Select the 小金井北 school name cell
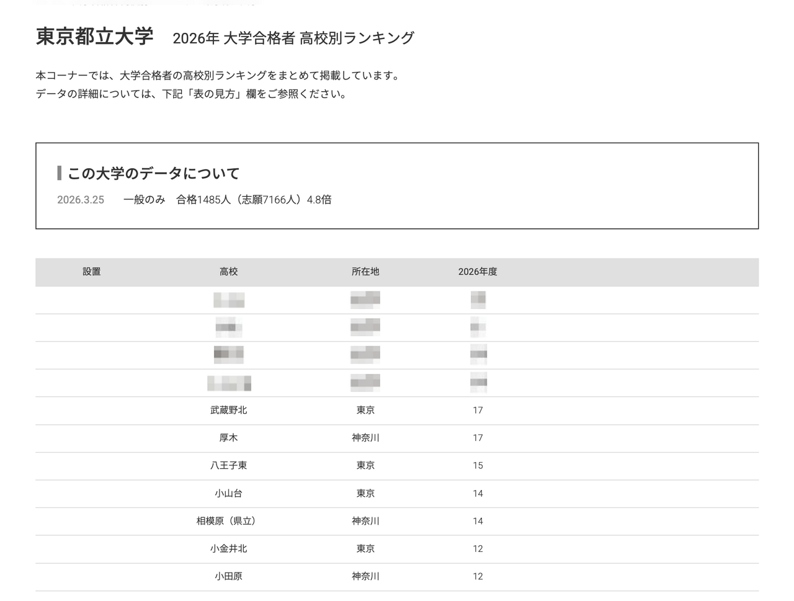Viewport: 794px width, 601px height. pyautogui.click(x=229, y=548)
